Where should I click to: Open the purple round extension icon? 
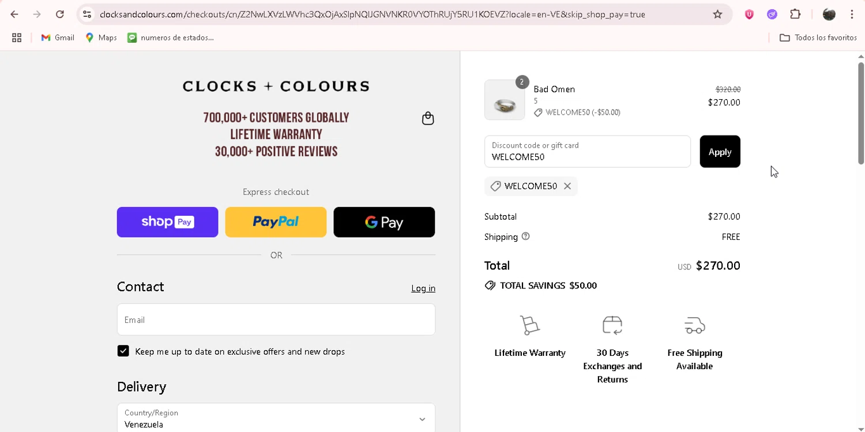coord(772,14)
